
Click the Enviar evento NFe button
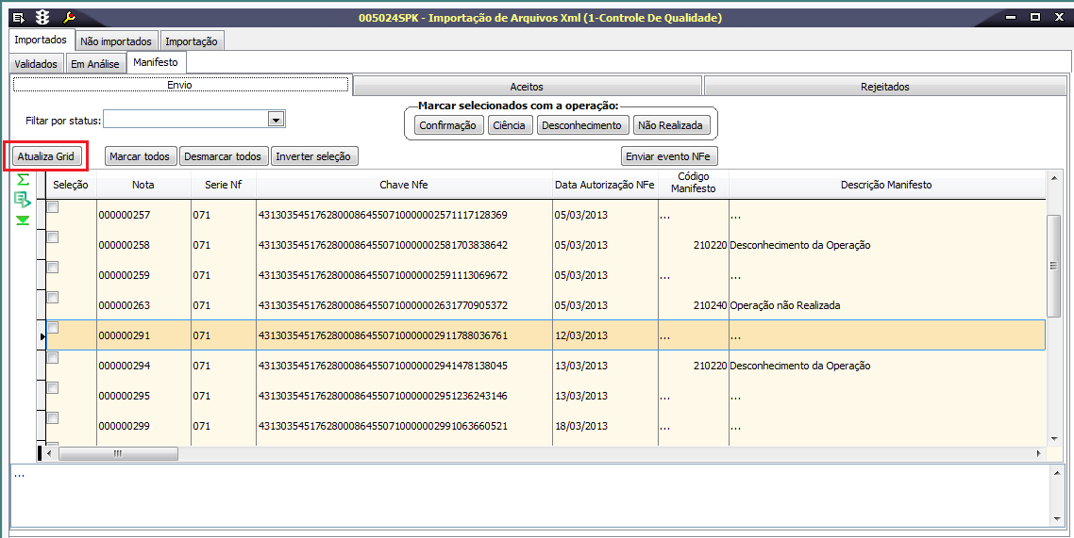pyautogui.click(x=669, y=155)
